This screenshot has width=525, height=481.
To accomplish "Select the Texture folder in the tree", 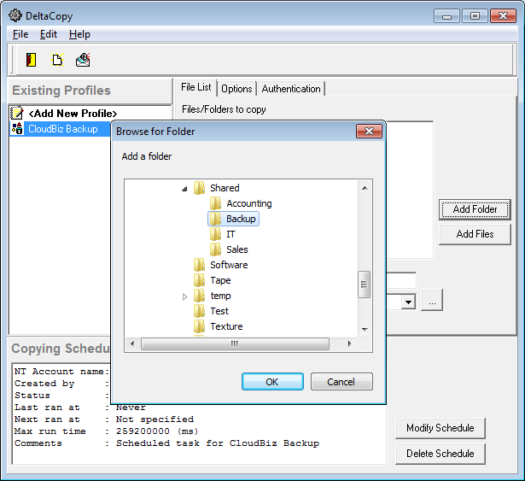I will 226,326.
